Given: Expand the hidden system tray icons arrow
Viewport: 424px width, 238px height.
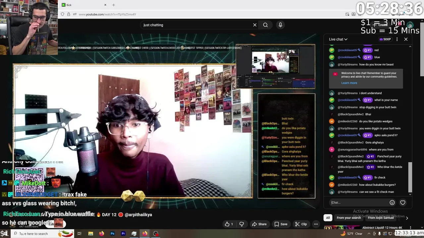Looking at the screenshot, I should 369,234.
